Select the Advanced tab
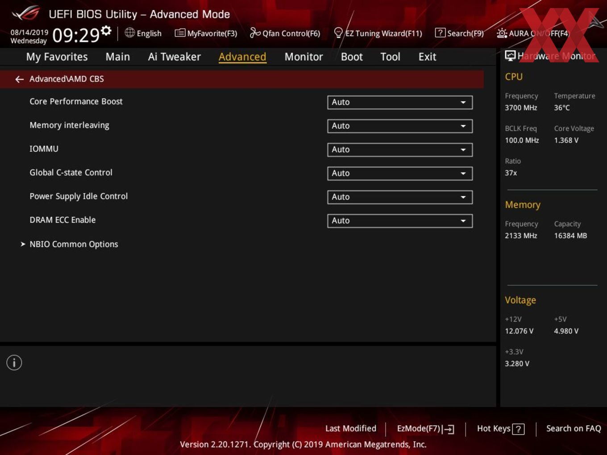 click(242, 57)
